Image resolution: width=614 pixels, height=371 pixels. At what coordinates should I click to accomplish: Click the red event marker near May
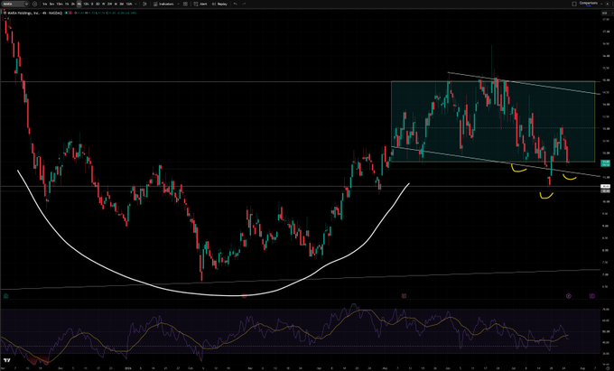pyautogui.click(x=404, y=296)
